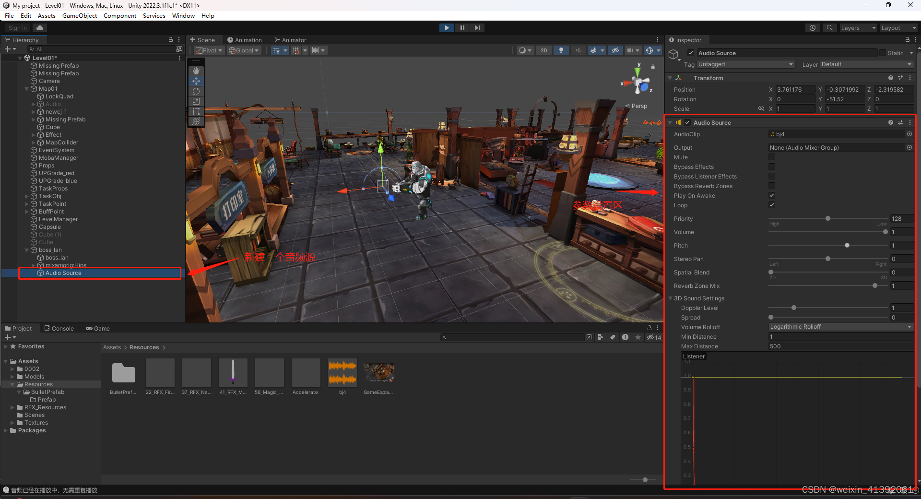This screenshot has width=921, height=499.
Task: Open Undo History icon
Action: click(x=813, y=28)
